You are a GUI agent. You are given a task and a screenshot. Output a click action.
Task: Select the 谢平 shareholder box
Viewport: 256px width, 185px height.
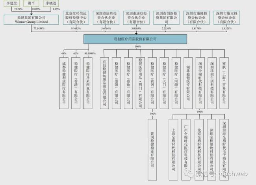tap(31, 3)
